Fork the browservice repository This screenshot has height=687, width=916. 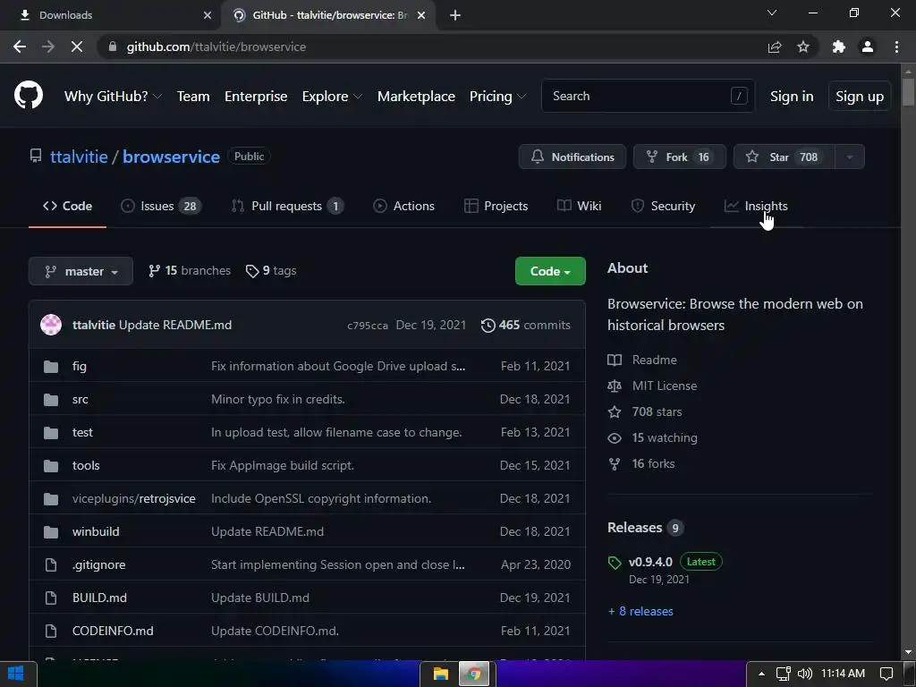tap(680, 157)
